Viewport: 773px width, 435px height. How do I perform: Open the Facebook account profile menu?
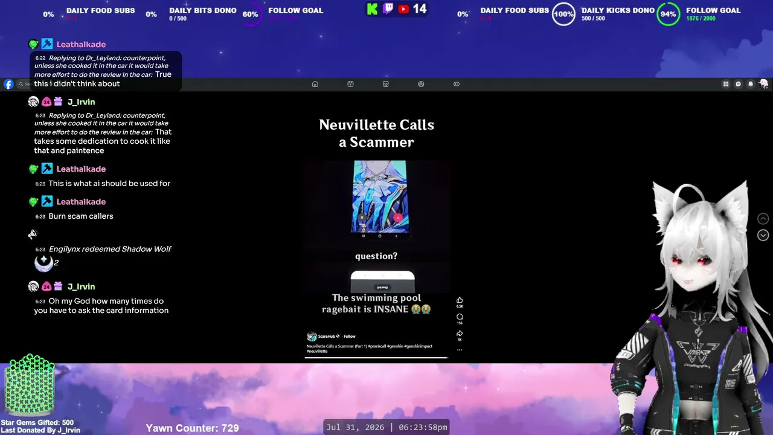coord(763,84)
